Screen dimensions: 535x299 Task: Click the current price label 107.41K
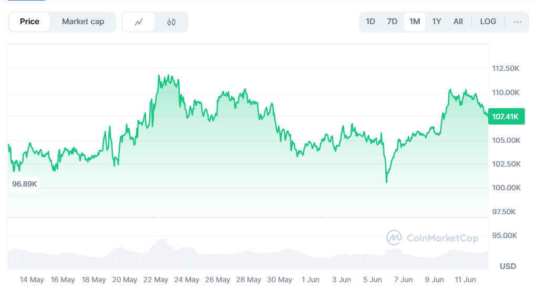click(x=507, y=117)
